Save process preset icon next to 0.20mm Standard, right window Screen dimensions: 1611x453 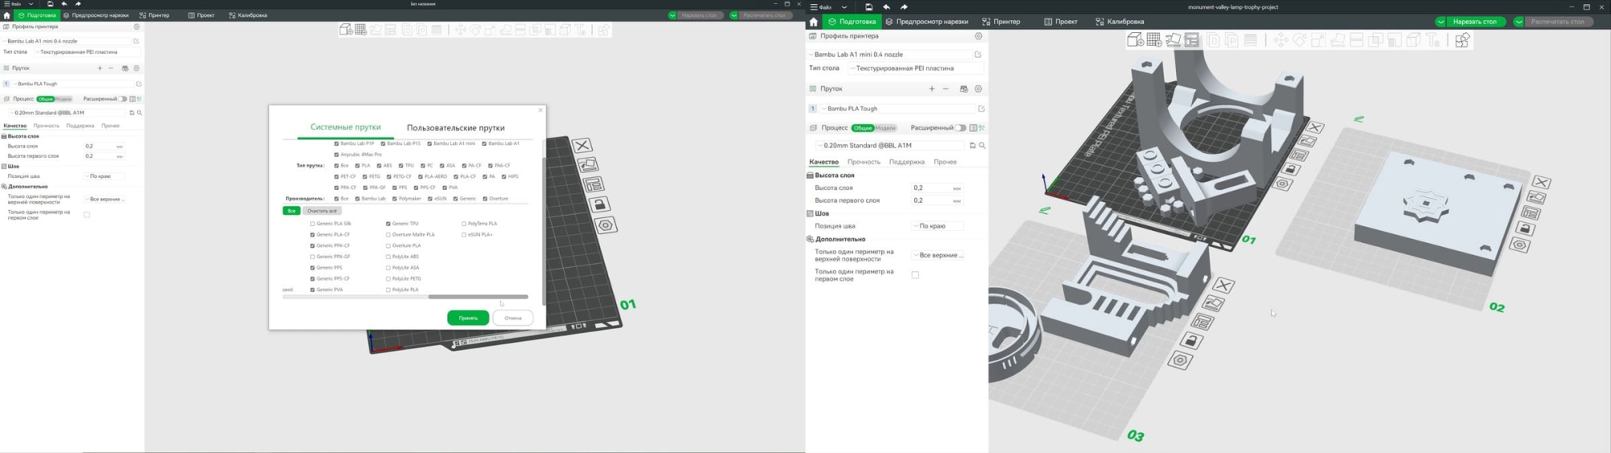tap(972, 146)
